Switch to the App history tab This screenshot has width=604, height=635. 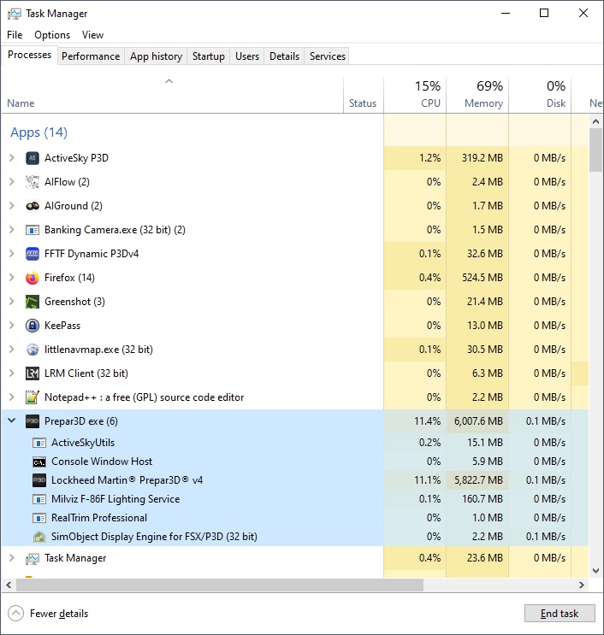point(156,56)
